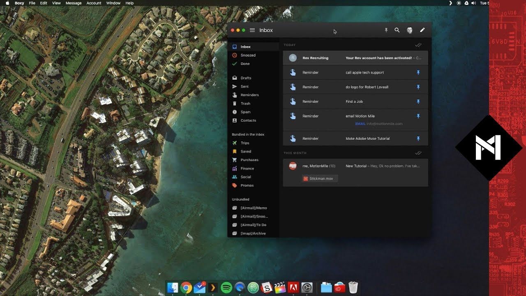Click the info@motionmile.com email link
Viewport: 526px width, 296px height.
click(384, 124)
